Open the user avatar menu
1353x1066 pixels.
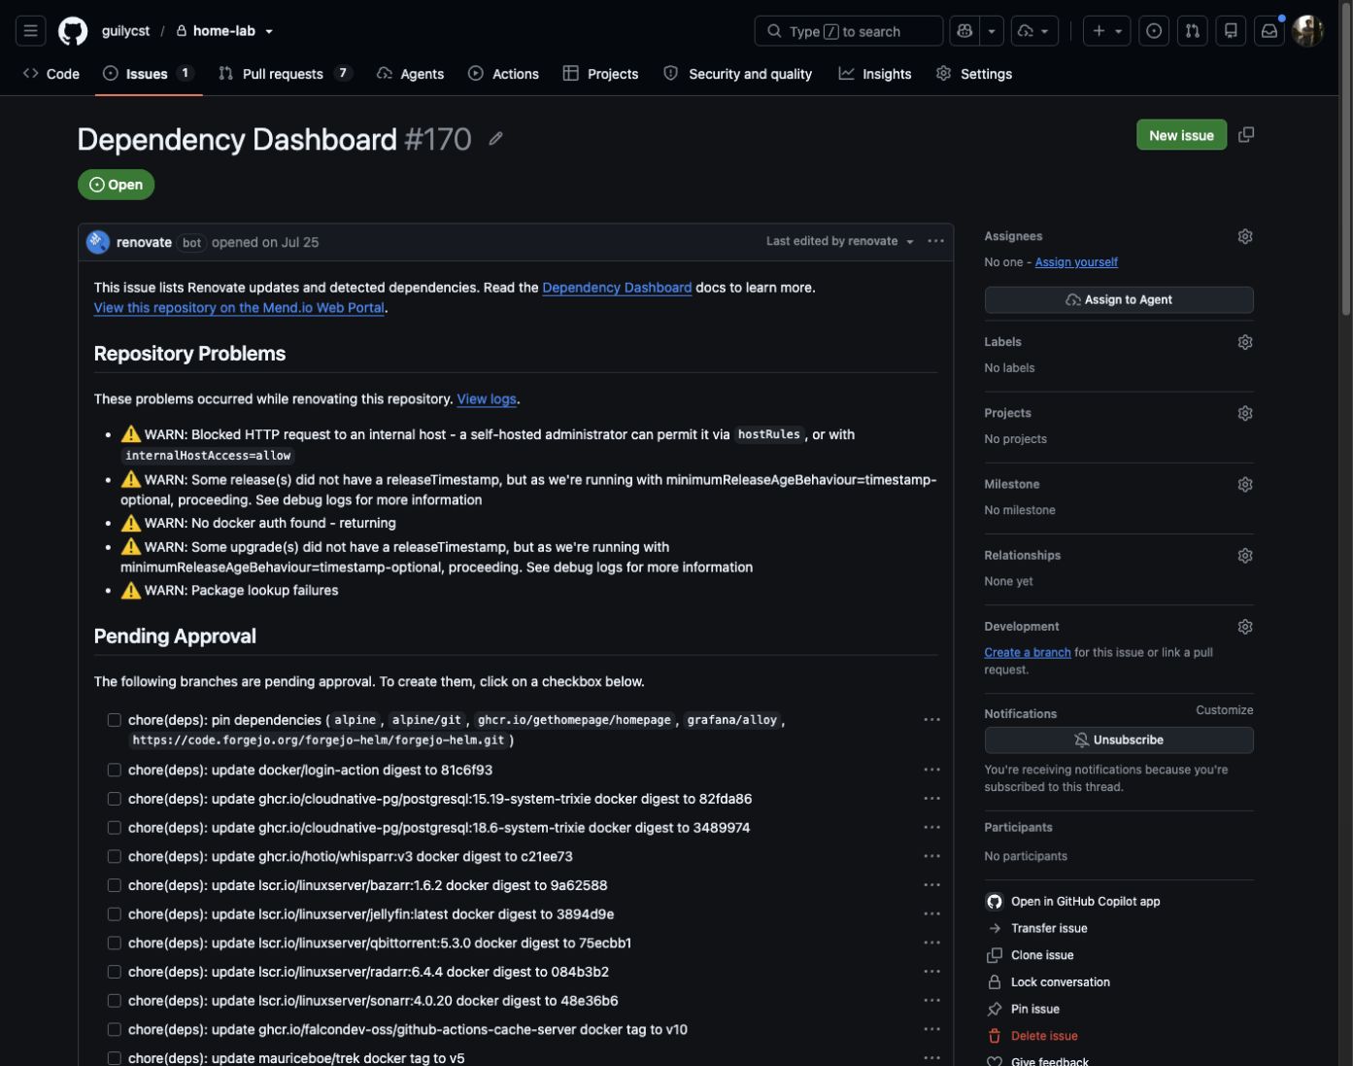pos(1308,31)
